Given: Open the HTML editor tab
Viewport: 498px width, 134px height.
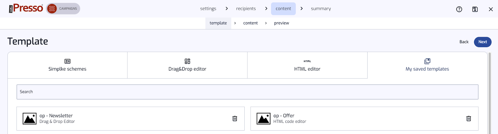Looking at the screenshot, I should [307, 65].
